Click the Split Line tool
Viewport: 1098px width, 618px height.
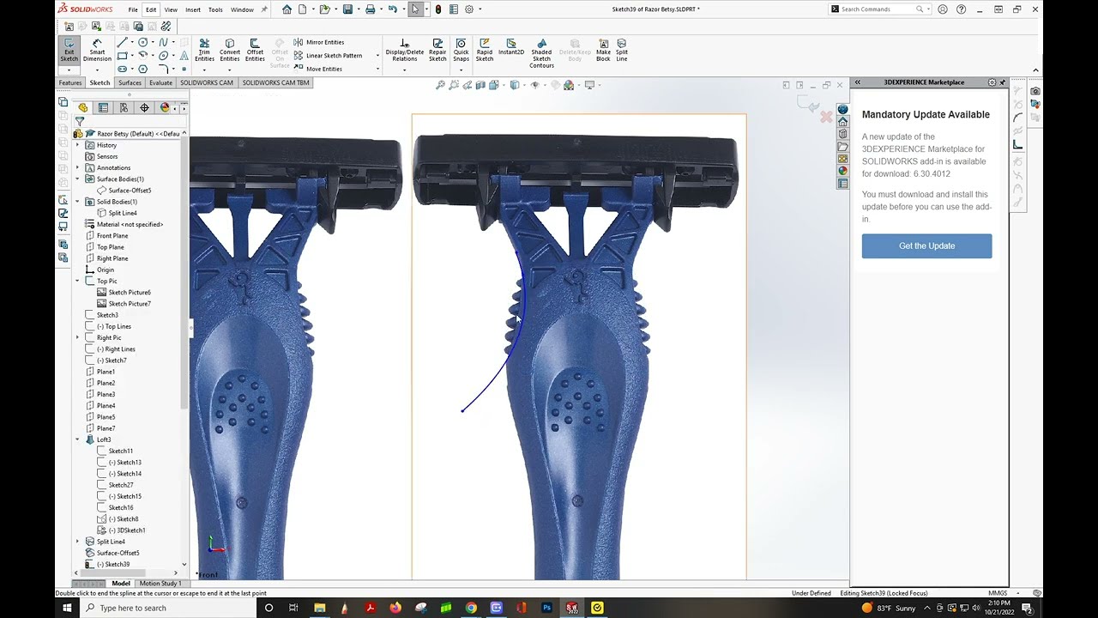tap(622, 51)
